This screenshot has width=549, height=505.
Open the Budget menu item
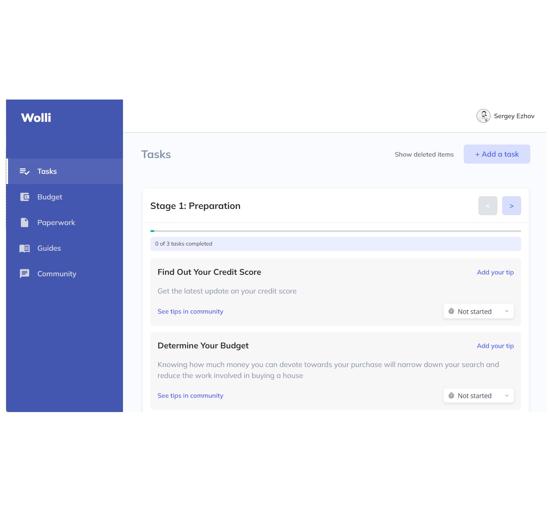(x=65, y=197)
